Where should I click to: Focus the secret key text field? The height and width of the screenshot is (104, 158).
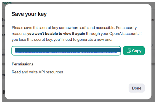pos(66,51)
